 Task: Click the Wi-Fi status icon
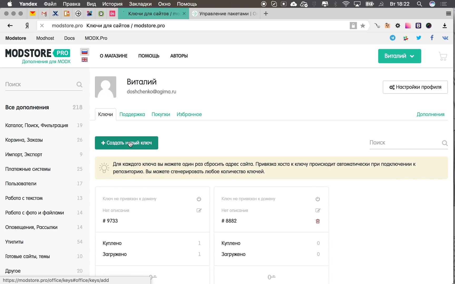click(x=346, y=4)
